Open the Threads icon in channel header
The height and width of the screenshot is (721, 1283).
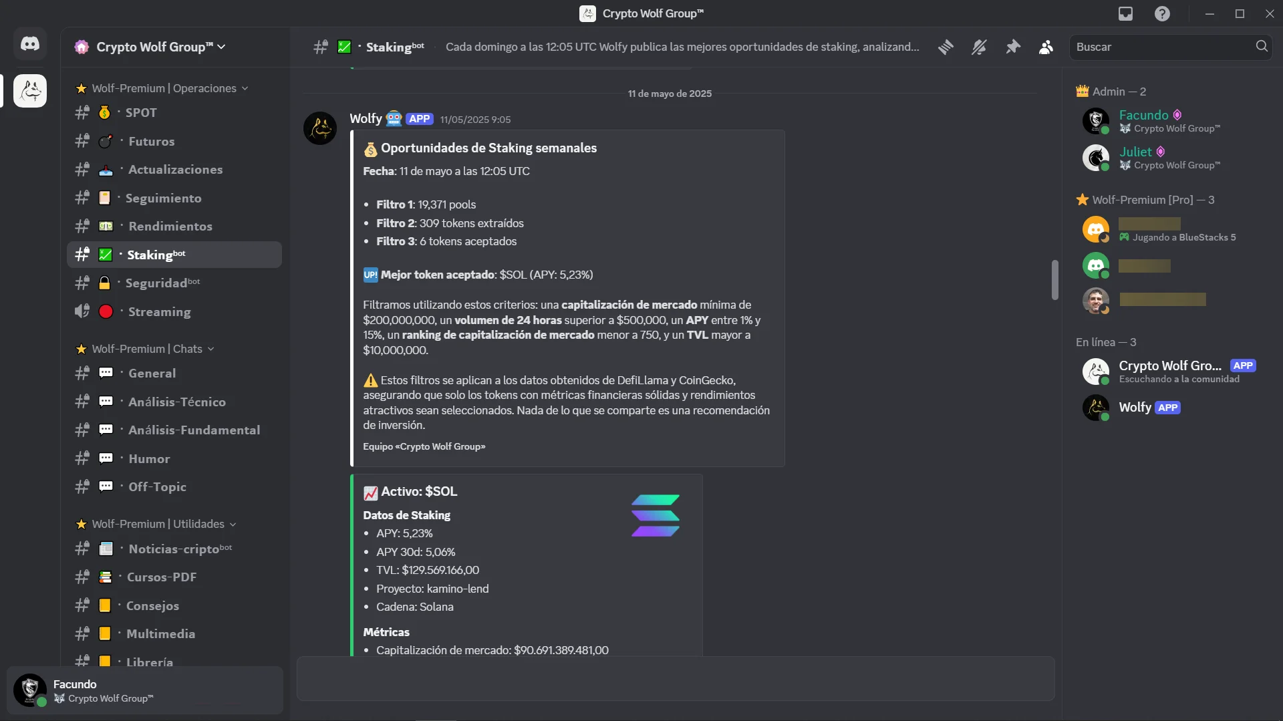[946, 47]
